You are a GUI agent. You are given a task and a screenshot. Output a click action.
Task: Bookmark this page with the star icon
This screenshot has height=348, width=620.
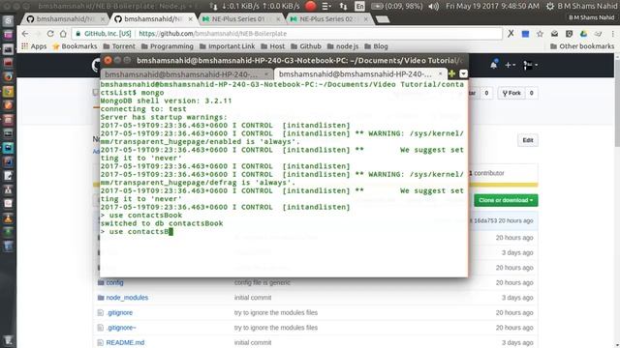[x=540, y=34]
